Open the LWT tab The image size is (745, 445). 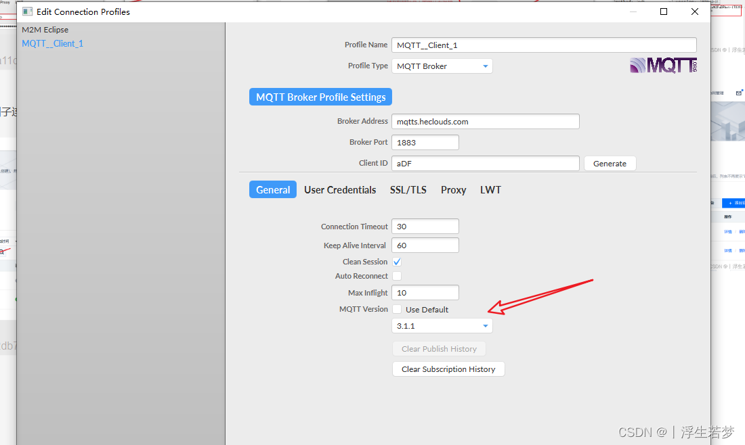490,190
